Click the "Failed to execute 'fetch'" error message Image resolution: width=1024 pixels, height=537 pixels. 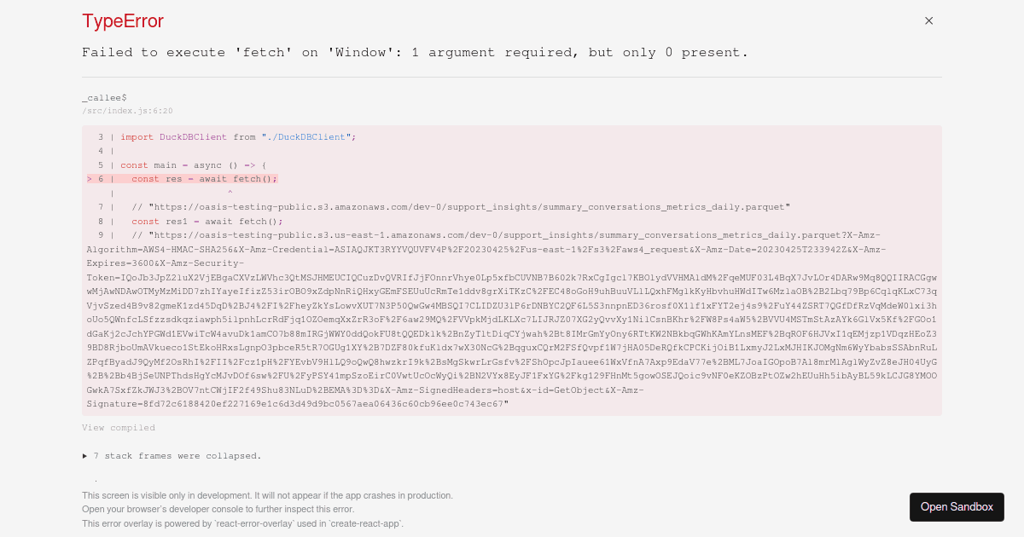coord(415,53)
